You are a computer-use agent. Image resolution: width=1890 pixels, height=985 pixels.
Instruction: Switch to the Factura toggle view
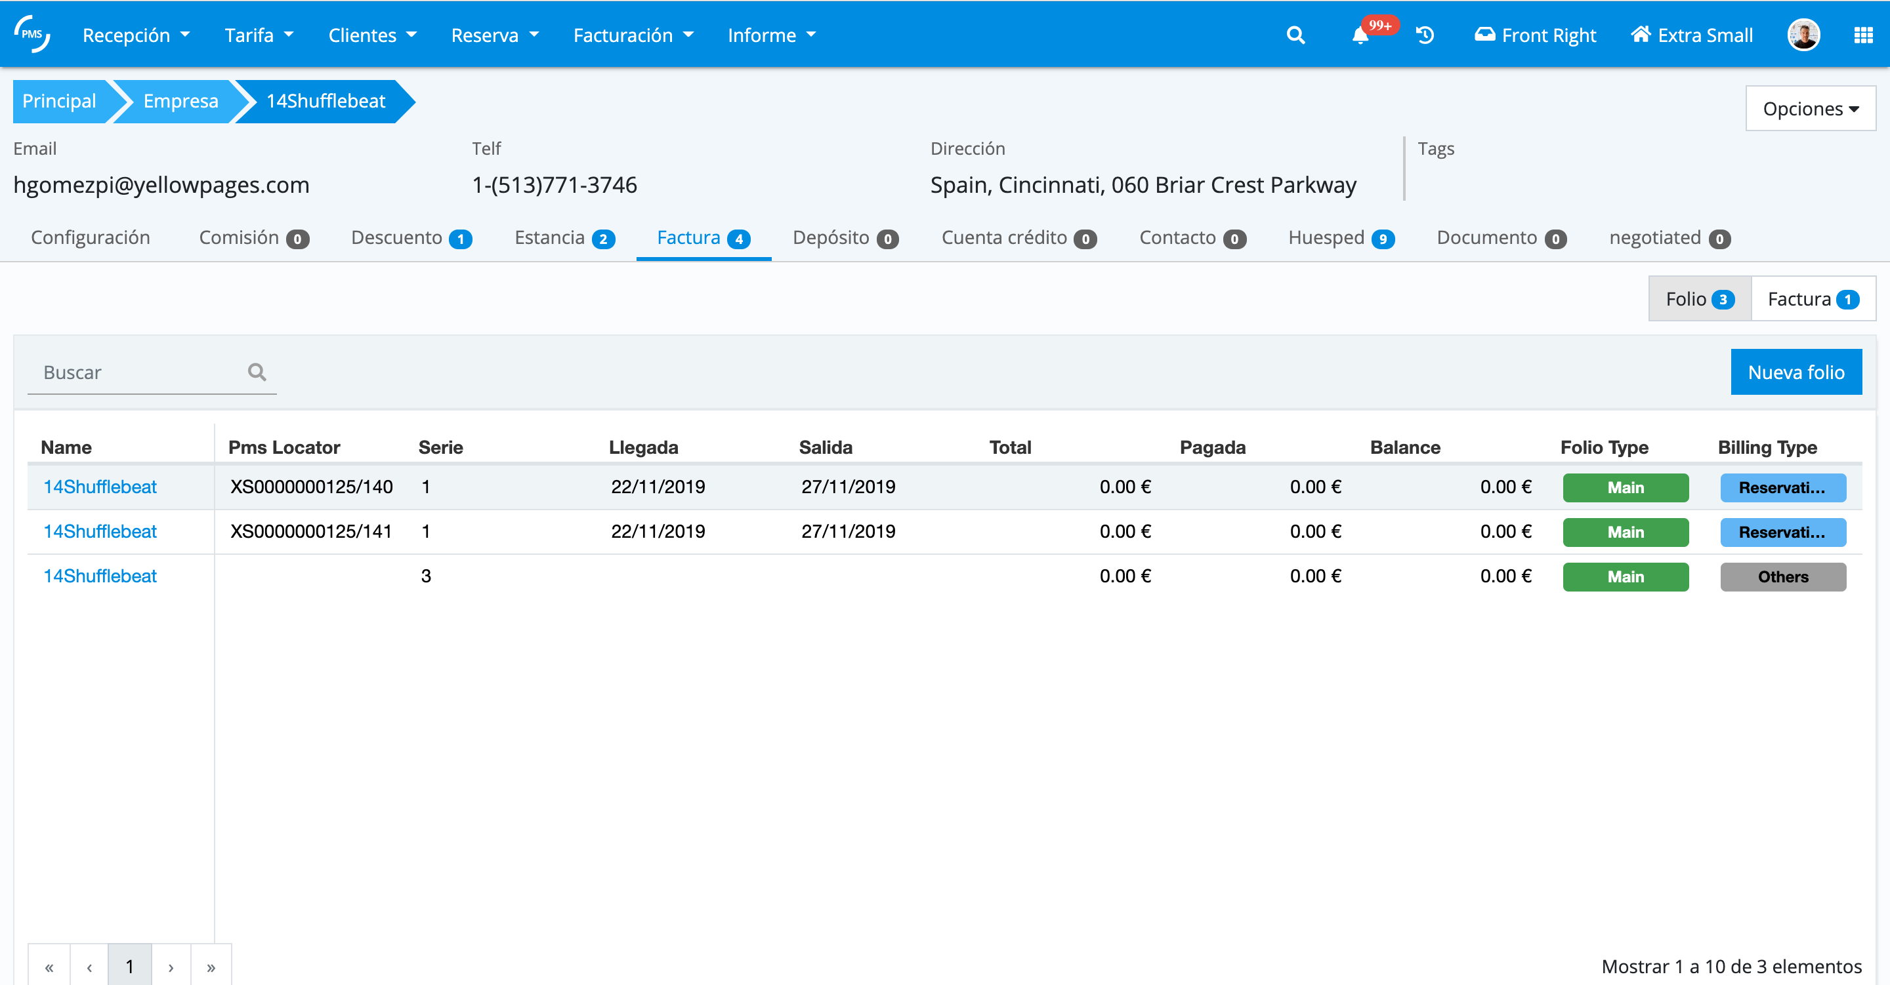pyautogui.click(x=1811, y=299)
